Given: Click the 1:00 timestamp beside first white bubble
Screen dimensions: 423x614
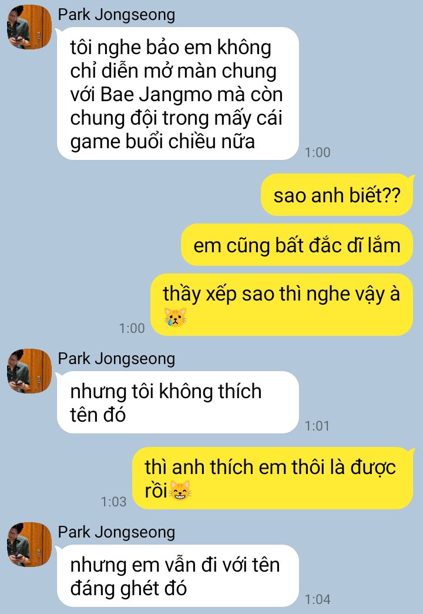Looking at the screenshot, I should click(x=318, y=152).
